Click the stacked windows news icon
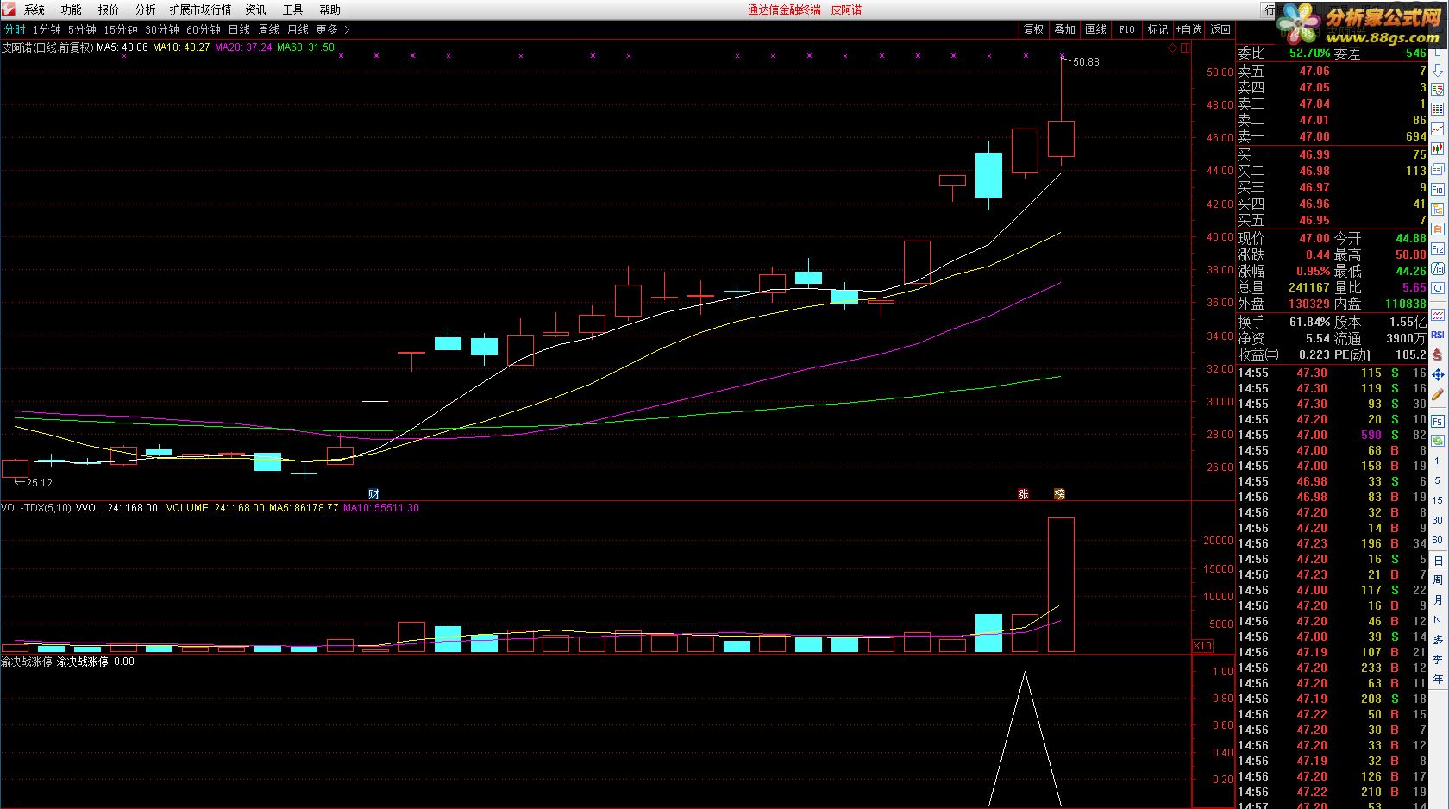 [x=1438, y=167]
